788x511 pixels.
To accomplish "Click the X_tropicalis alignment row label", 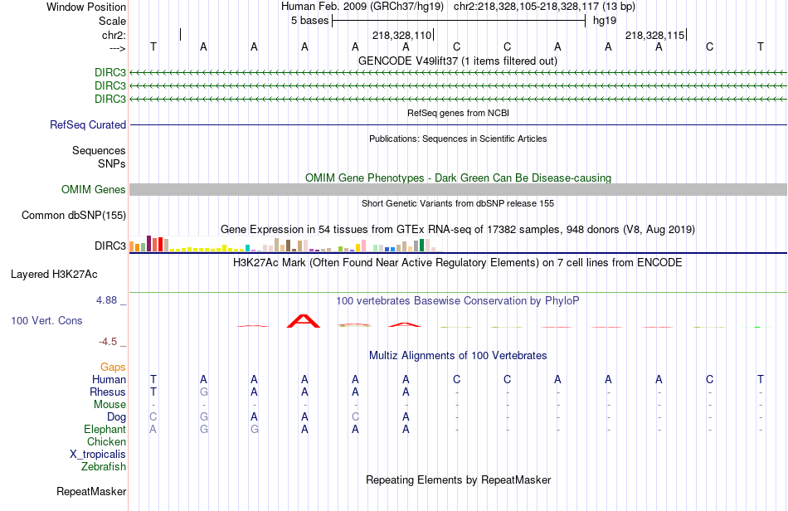I will 98,455.
